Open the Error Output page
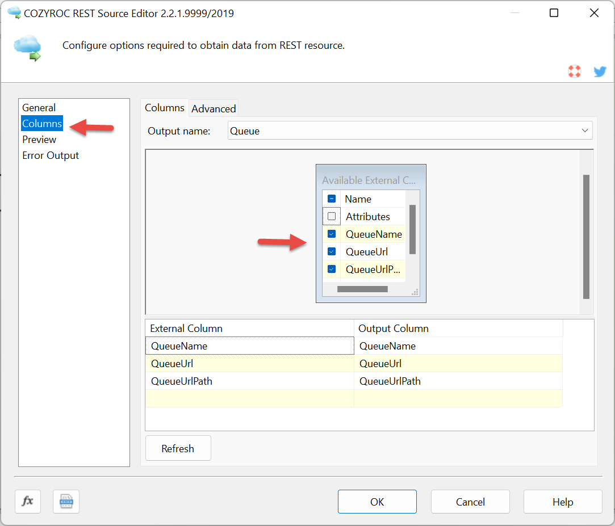The image size is (615, 526). coord(51,155)
